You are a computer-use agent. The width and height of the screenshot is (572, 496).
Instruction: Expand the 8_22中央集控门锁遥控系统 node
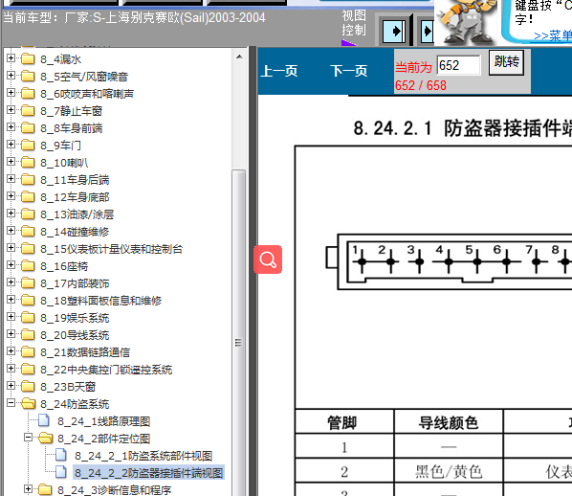11,368
